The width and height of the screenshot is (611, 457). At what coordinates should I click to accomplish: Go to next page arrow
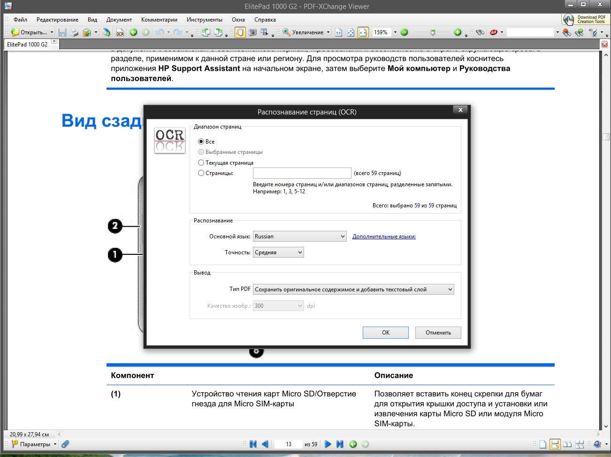point(328,444)
